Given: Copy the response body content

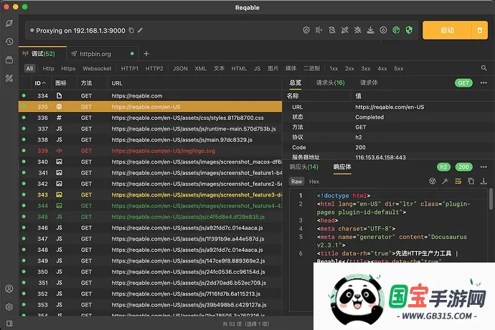Looking at the screenshot, I should coord(471,181).
